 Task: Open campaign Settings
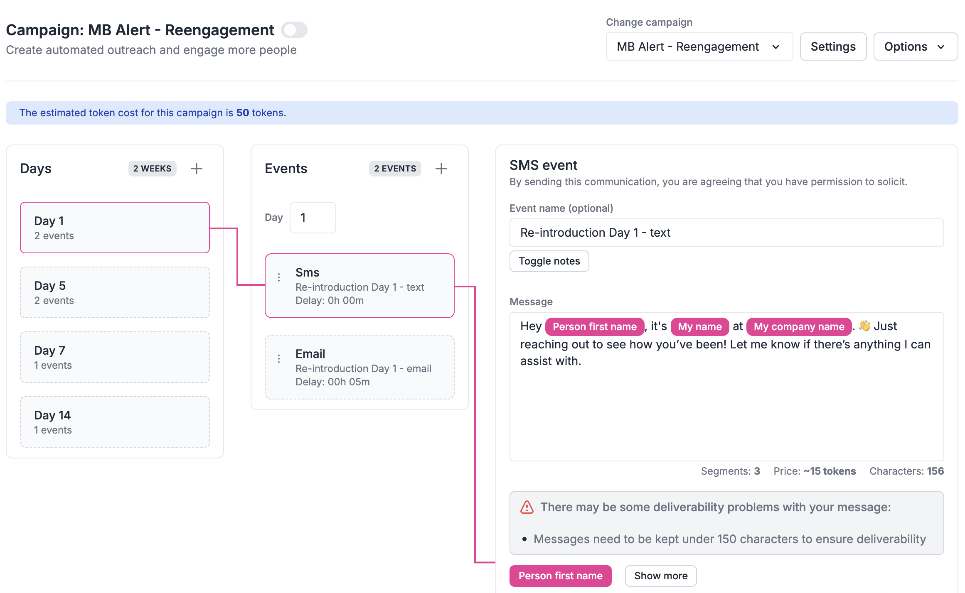[x=833, y=46]
